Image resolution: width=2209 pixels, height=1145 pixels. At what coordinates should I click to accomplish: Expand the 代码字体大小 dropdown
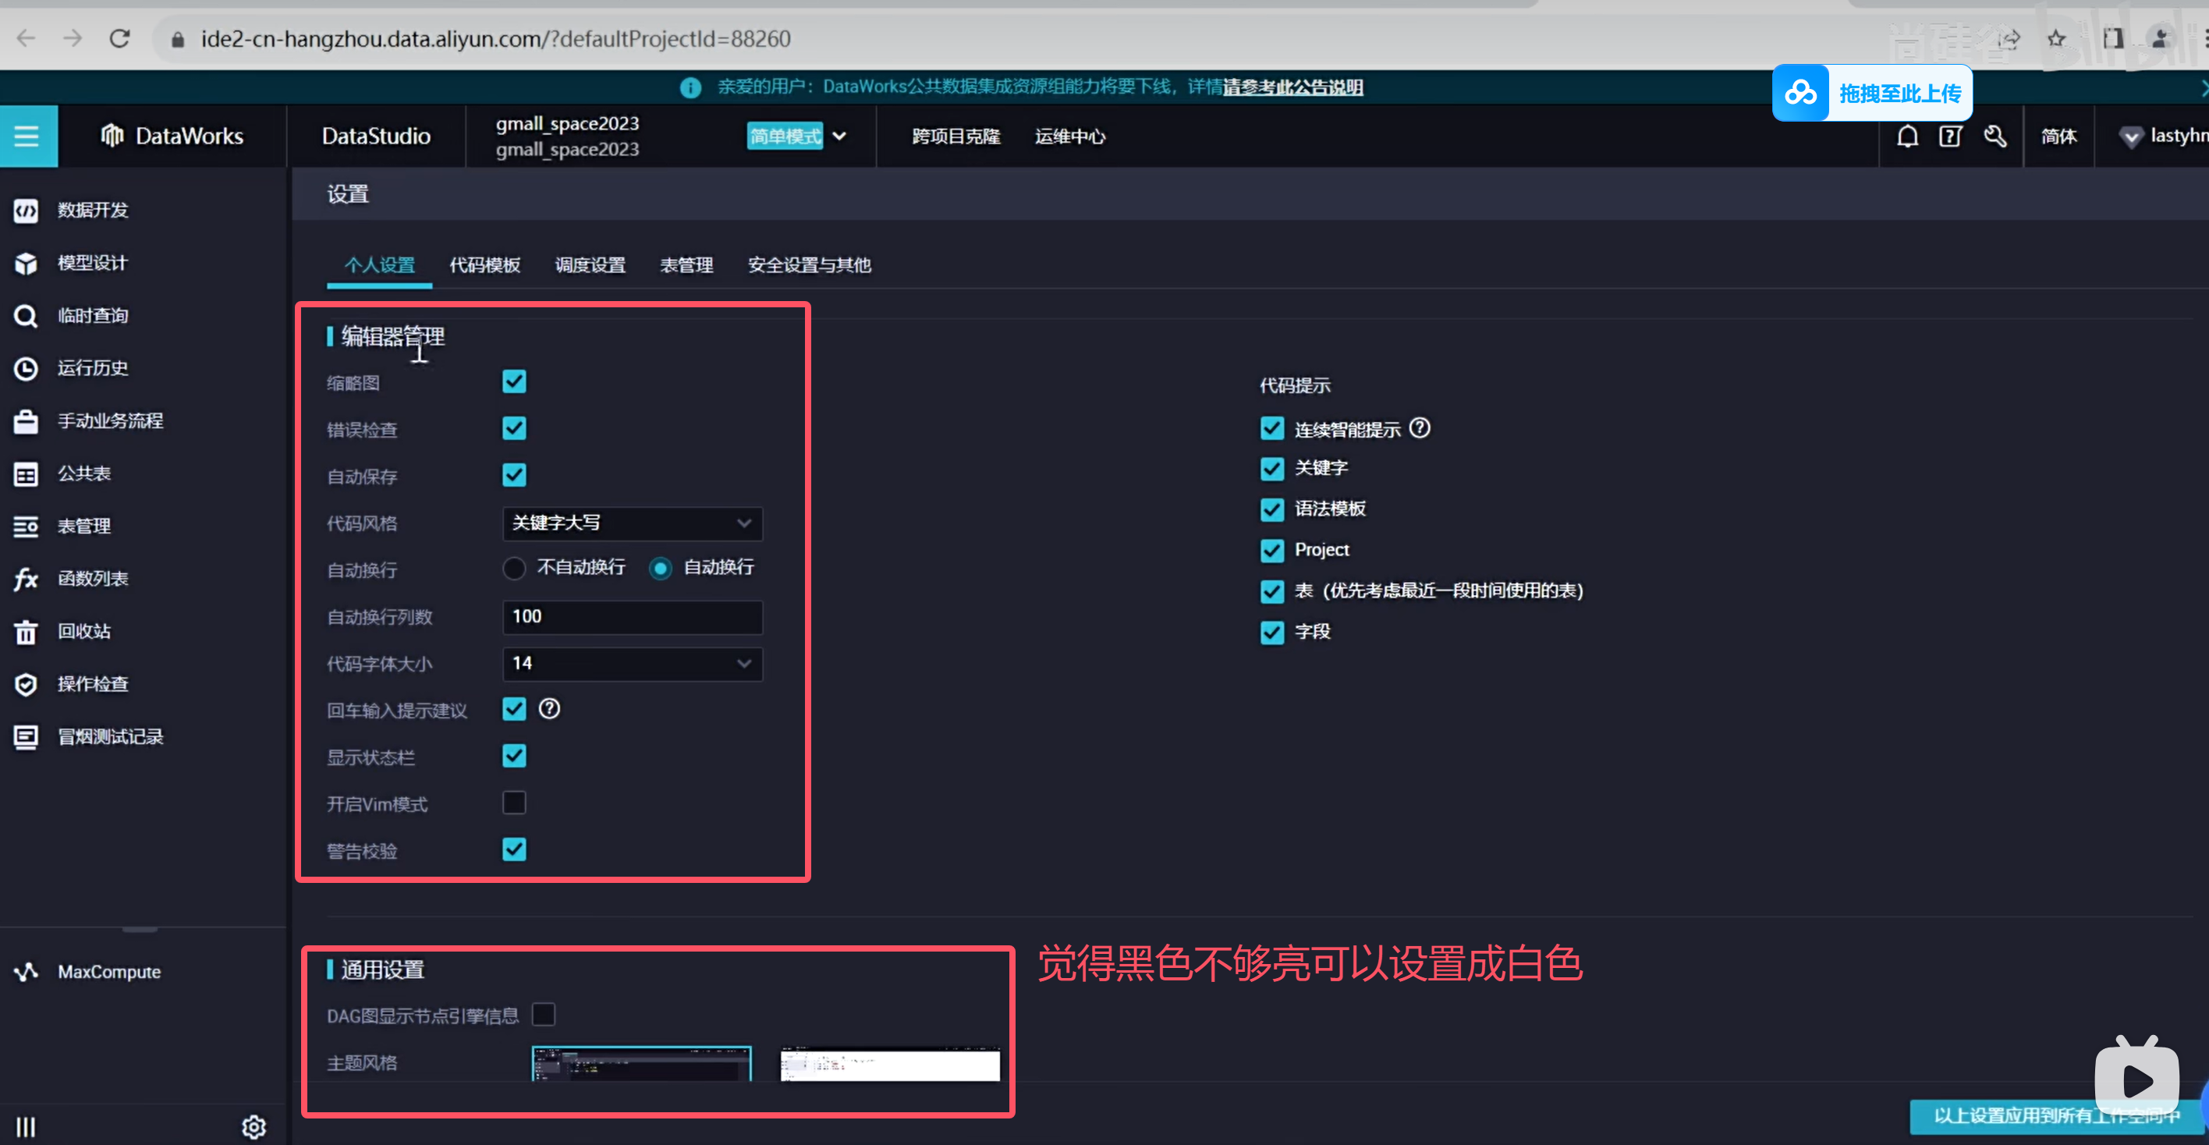coord(632,664)
